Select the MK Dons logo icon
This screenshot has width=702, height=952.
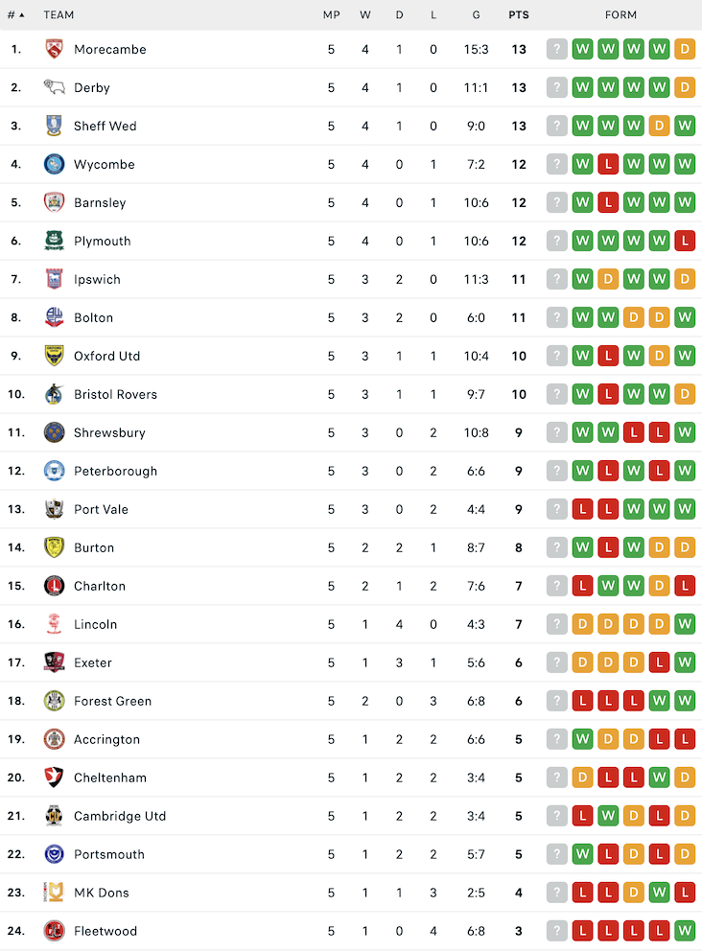54,892
